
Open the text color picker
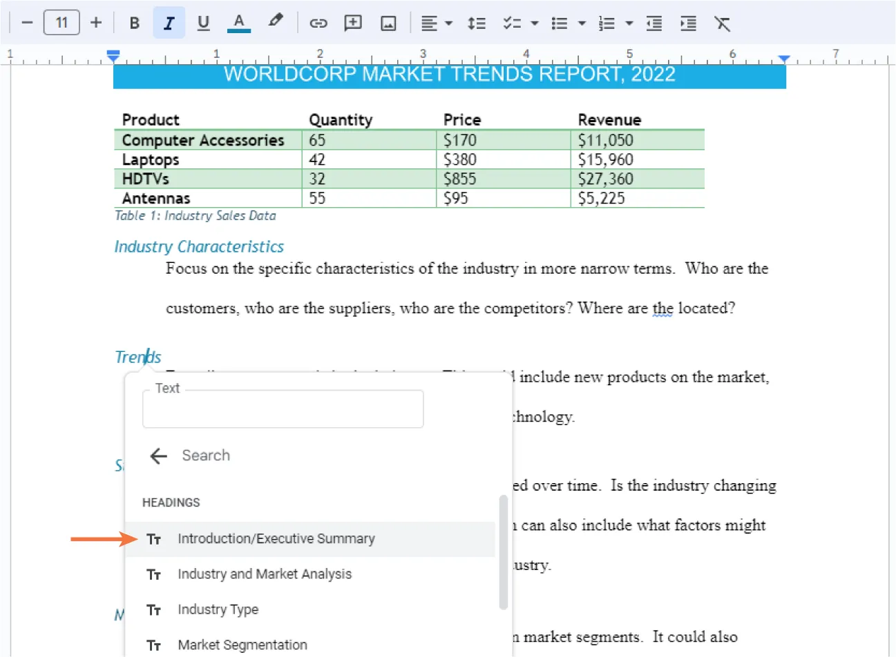[239, 23]
